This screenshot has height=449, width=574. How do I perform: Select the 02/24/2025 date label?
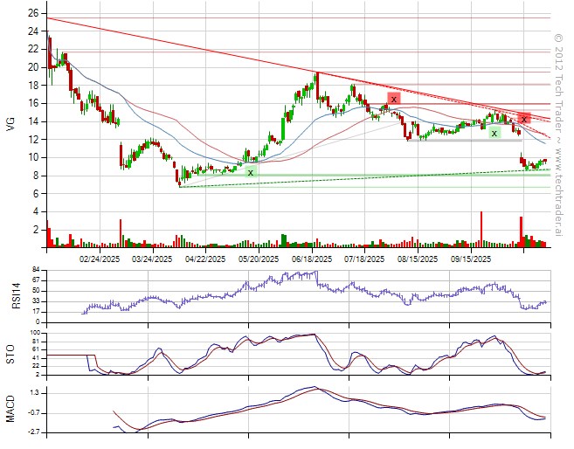tap(100, 259)
